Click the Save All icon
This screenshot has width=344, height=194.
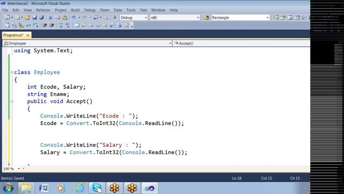[41, 18]
